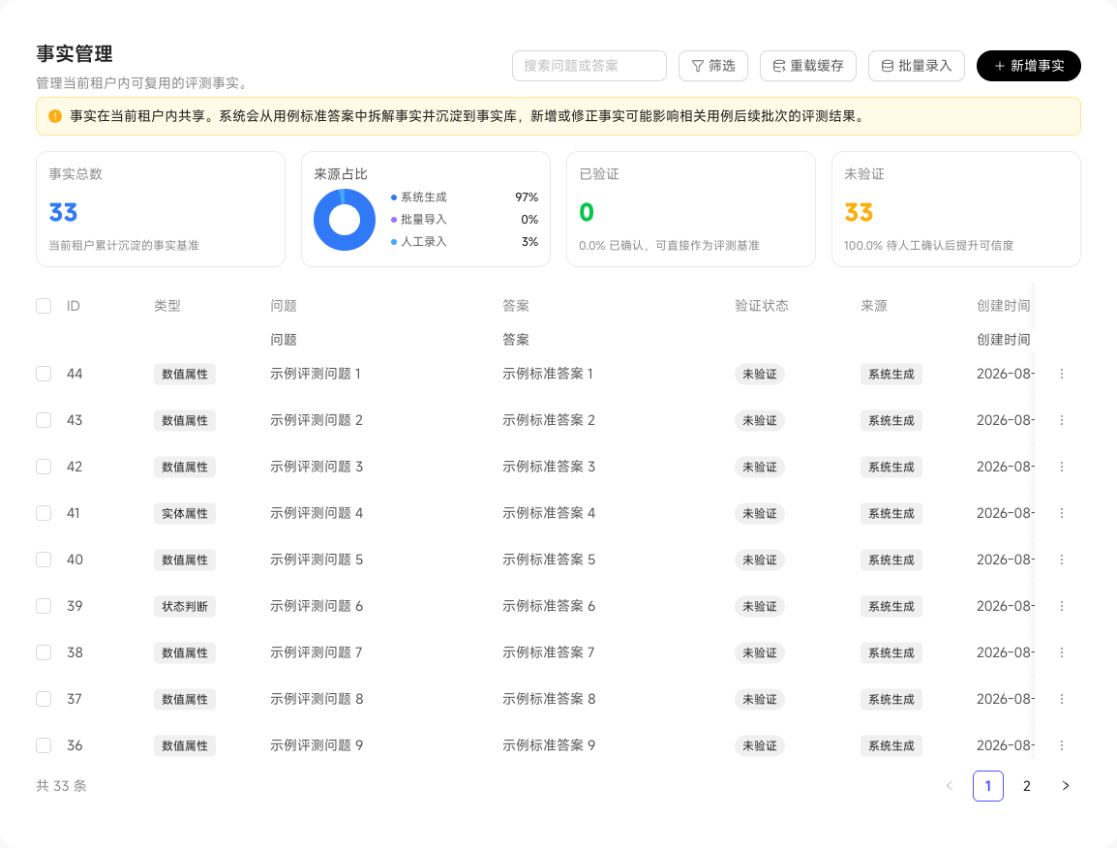Open row actions menu for ID 42
The width and height of the screenshot is (1117, 848).
(x=1062, y=467)
